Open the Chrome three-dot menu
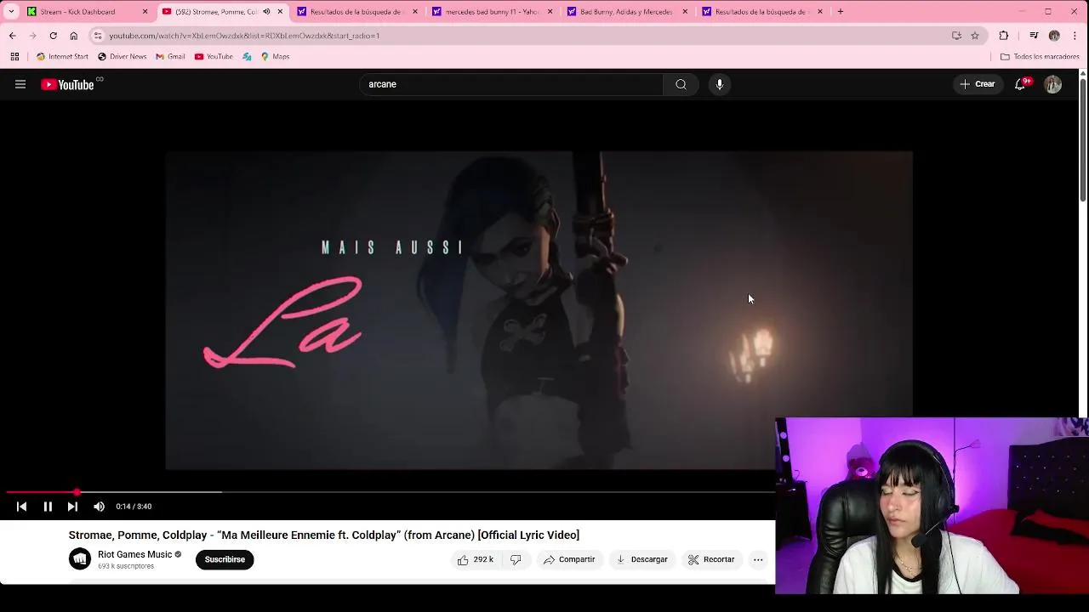Screen dimensions: 1089x612 1075,36
